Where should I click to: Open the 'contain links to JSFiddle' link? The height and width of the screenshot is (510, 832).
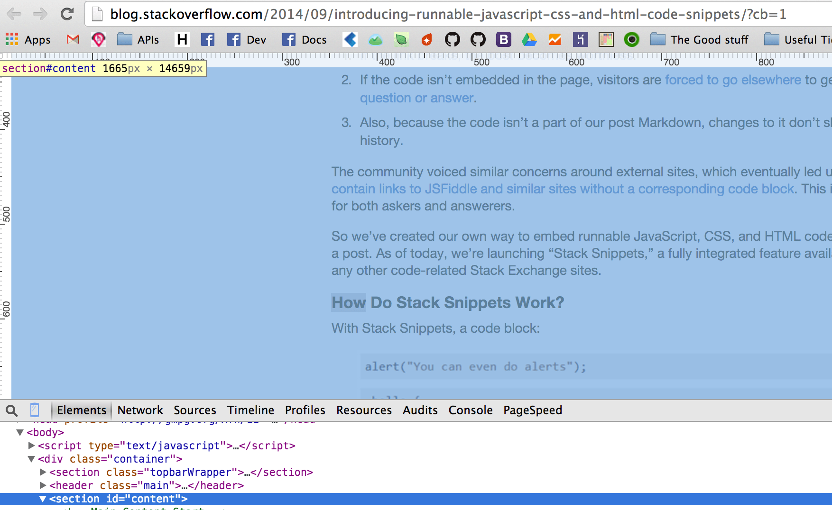[563, 189]
